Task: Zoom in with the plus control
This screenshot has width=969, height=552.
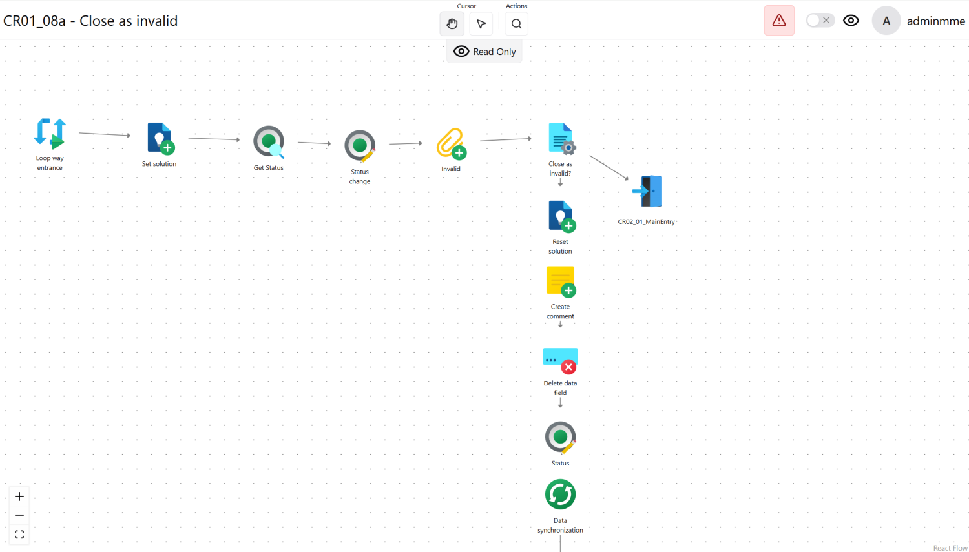Action: tap(19, 496)
